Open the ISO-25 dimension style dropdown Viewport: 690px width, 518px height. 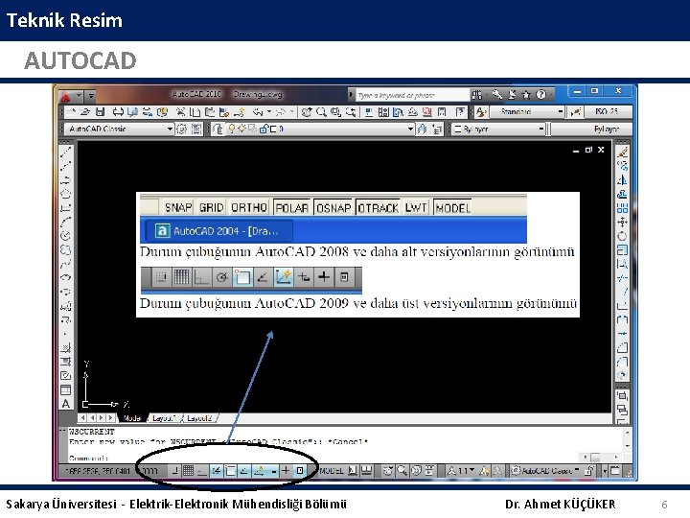click(x=608, y=112)
